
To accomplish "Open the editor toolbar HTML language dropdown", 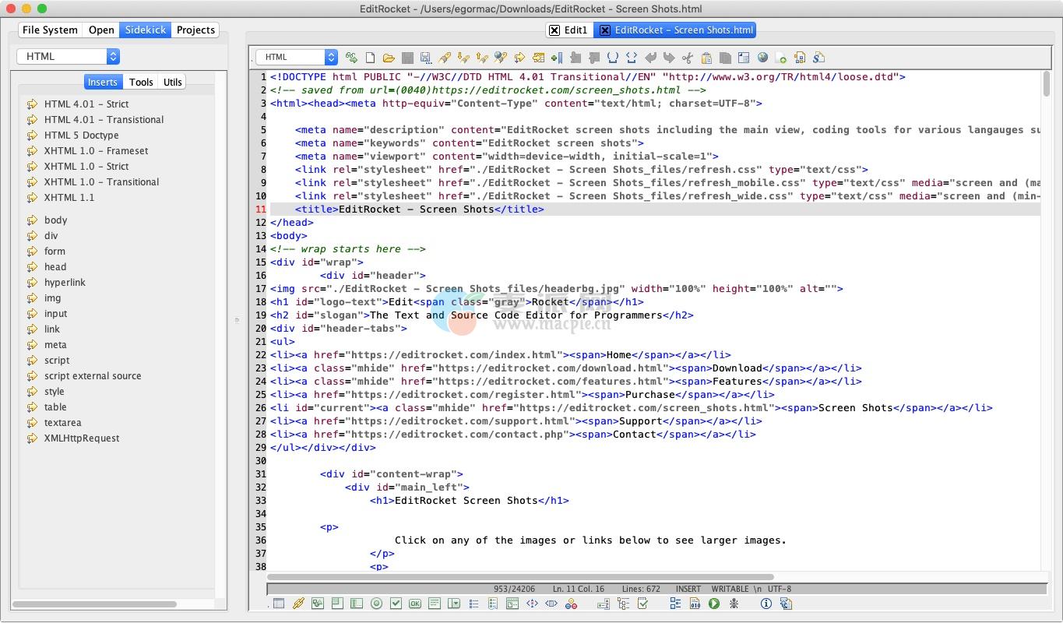I will [x=297, y=57].
